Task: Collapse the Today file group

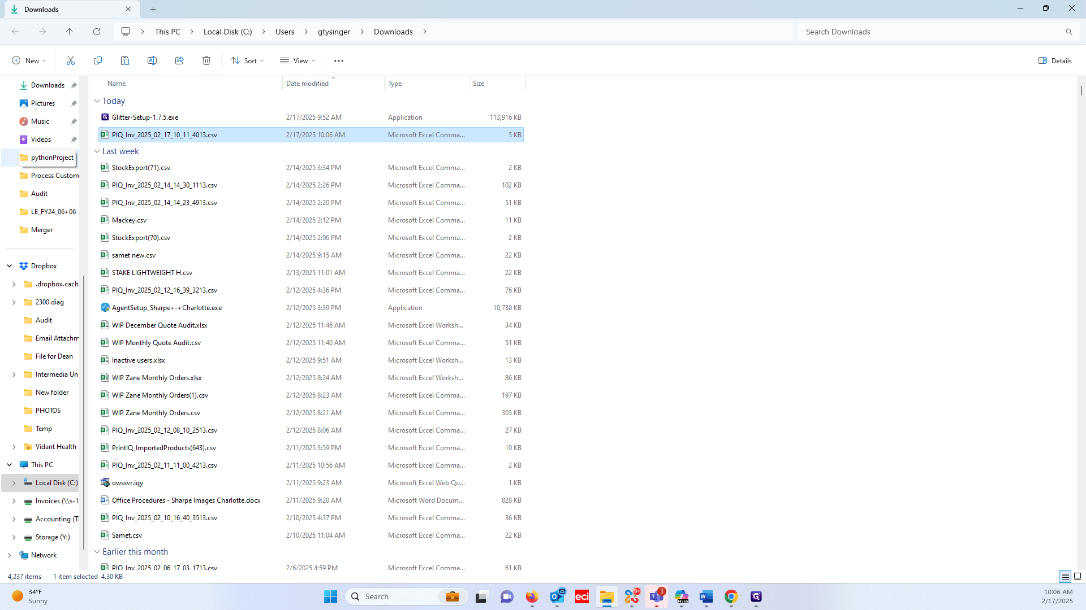Action: pos(97,101)
